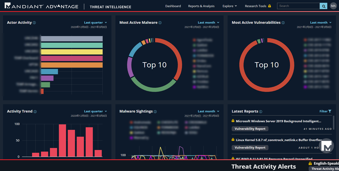Open the floating Mandiant M chat button

pyautogui.click(x=326, y=146)
